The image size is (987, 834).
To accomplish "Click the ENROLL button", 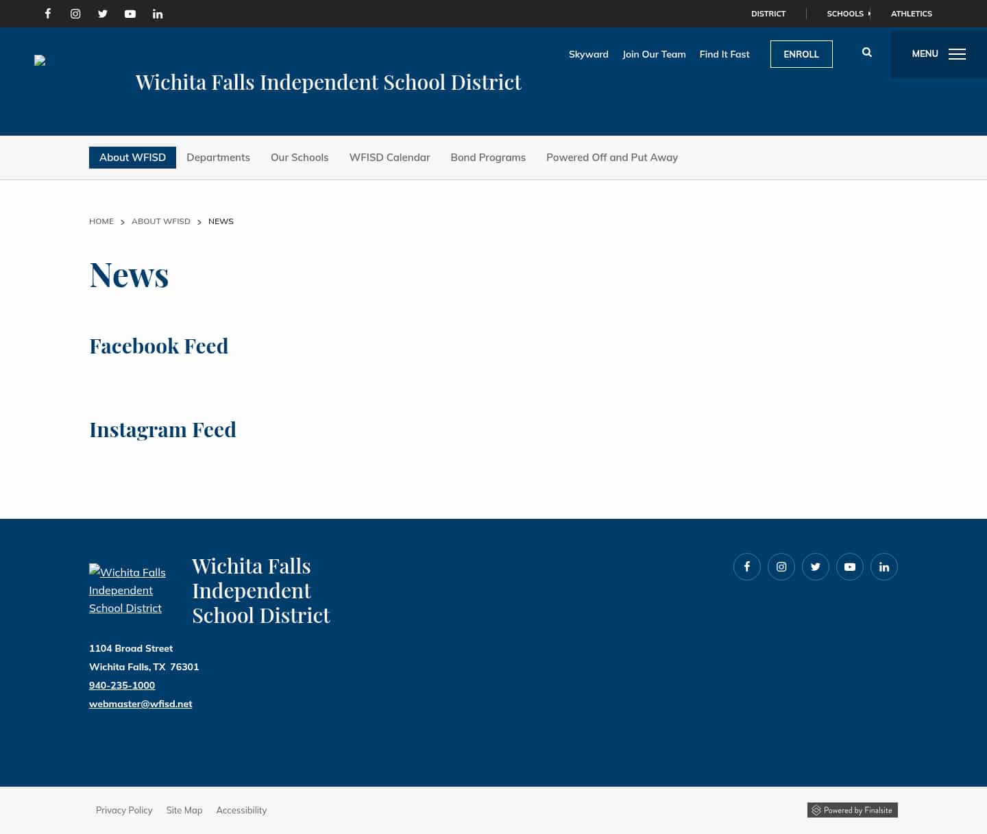I will (801, 54).
